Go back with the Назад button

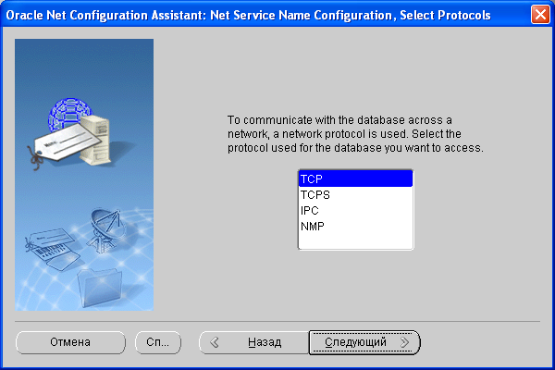point(254,342)
